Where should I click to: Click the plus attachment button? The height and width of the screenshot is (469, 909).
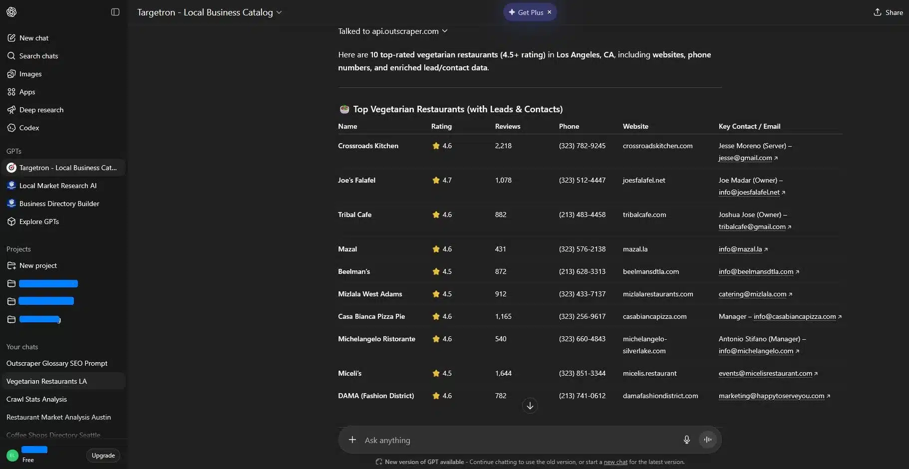coord(352,440)
